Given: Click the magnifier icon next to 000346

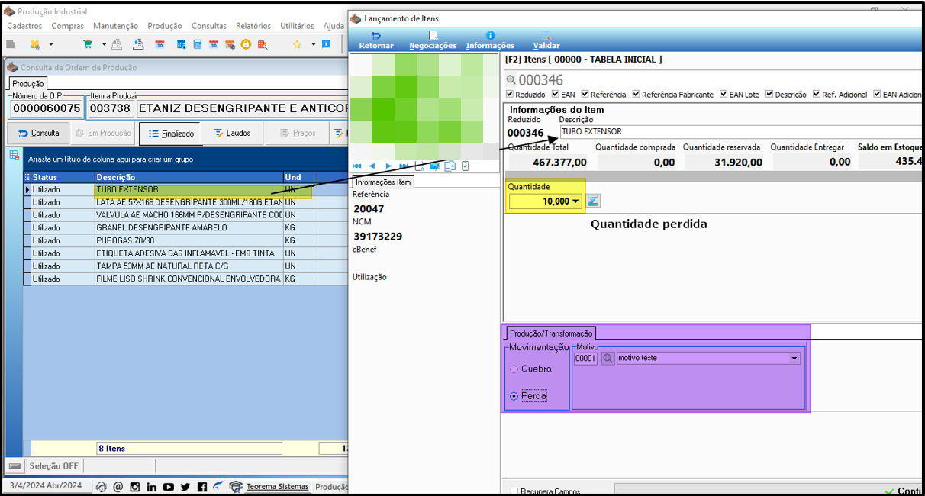Looking at the screenshot, I should [511, 80].
